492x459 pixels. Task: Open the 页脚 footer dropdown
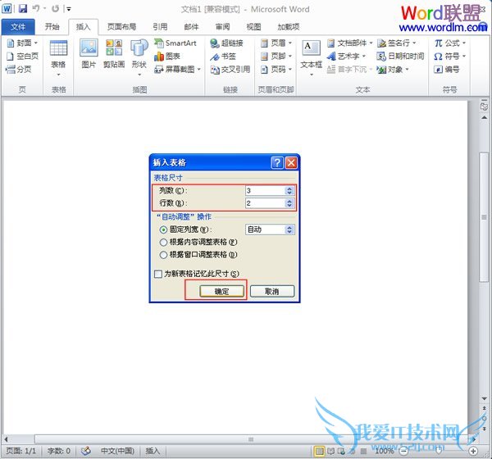click(276, 57)
